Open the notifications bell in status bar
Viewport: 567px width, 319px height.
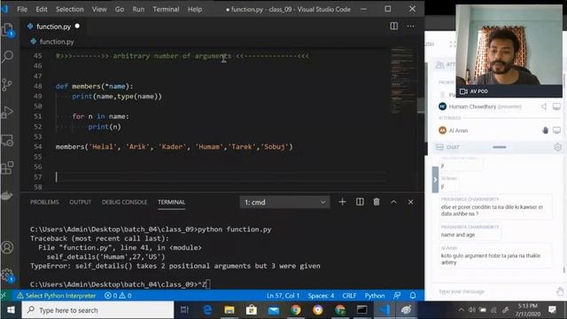pyautogui.click(x=413, y=295)
